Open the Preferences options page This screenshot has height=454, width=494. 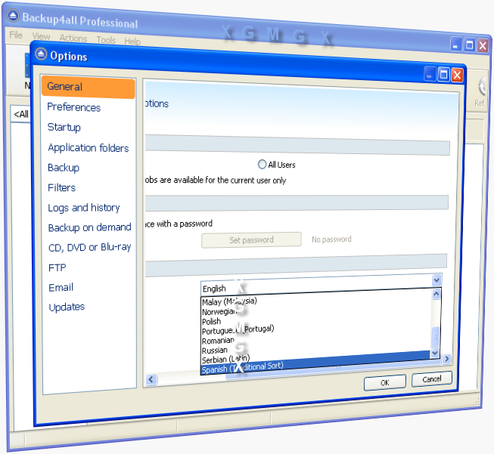point(73,107)
